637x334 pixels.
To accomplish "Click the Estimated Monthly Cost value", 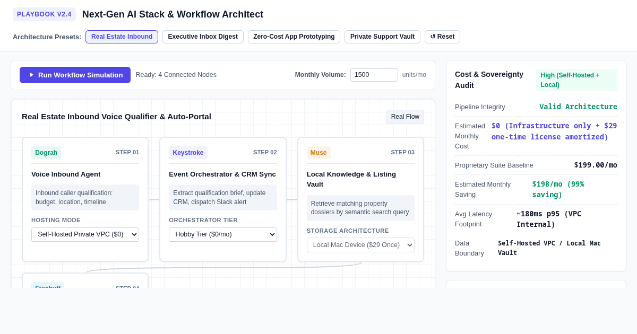I will 554,131.
